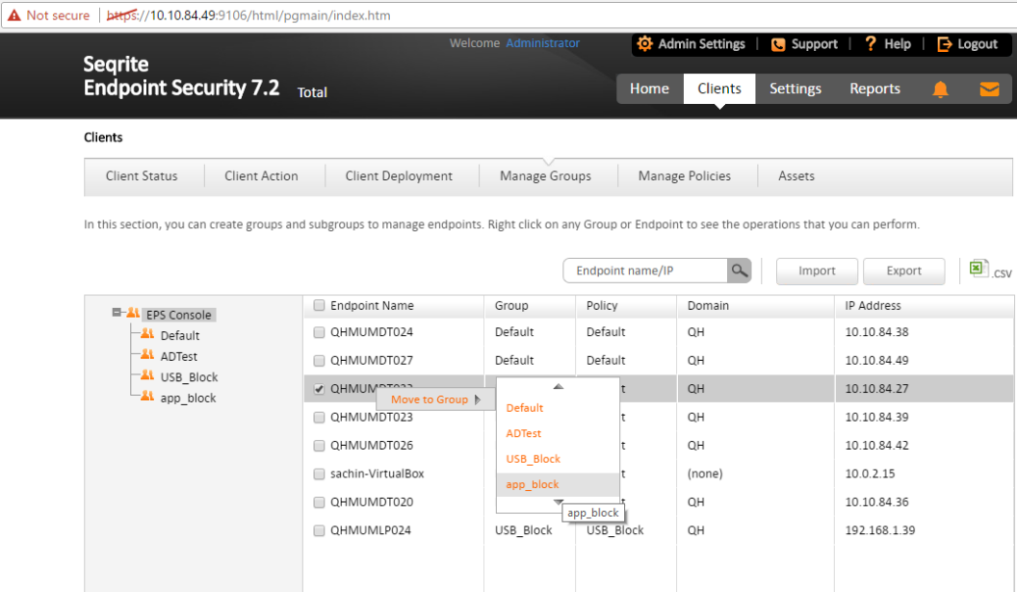Viewport: 1017px width, 592px height.
Task: Check the QHMUMDT026 checkbox
Action: tap(319, 446)
